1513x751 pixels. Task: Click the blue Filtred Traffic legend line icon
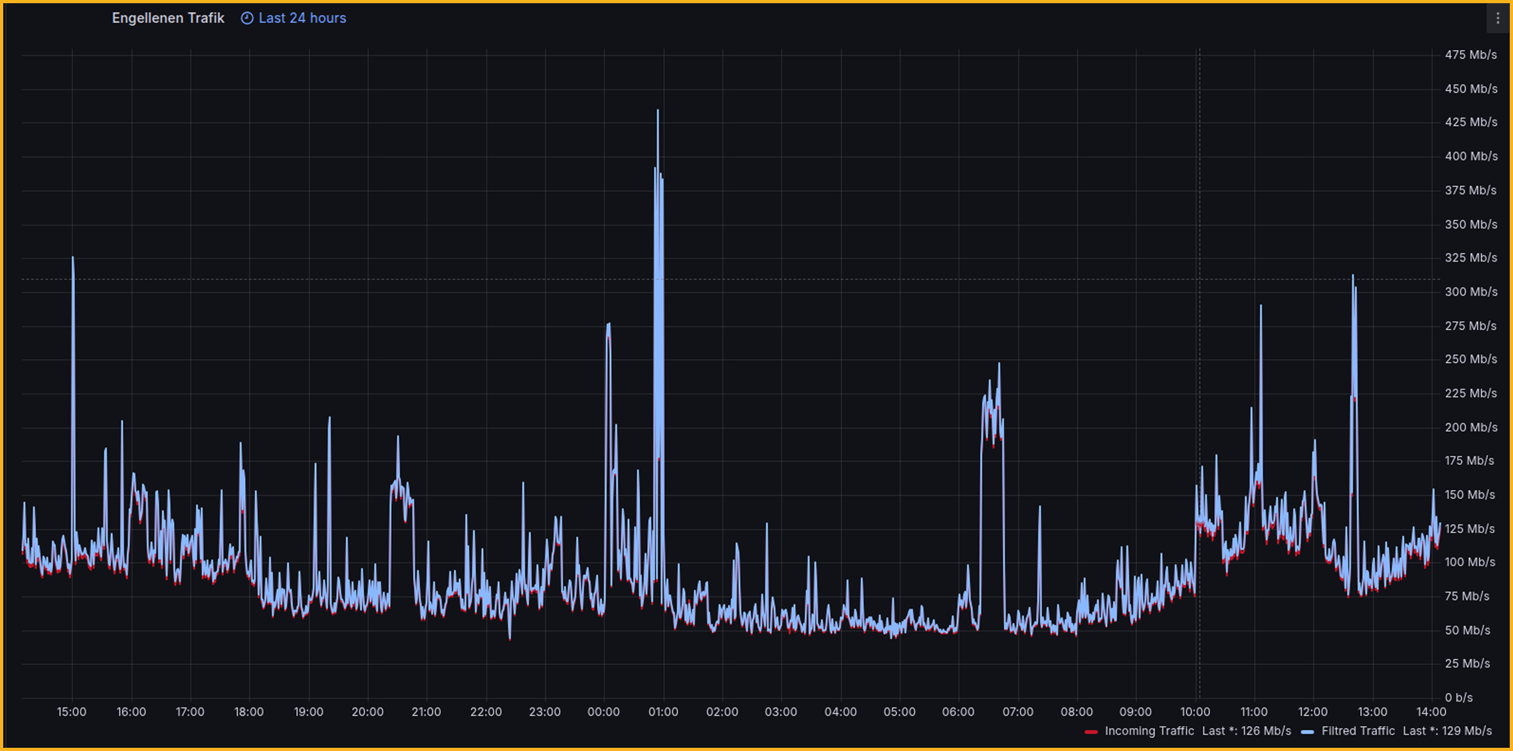[1310, 731]
